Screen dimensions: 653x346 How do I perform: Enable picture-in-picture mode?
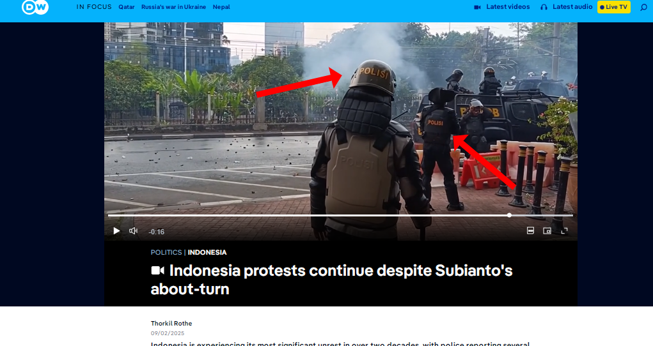(547, 230)
